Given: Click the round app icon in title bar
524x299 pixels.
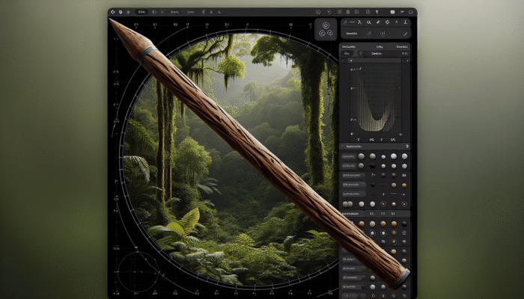Looking at the screenshot, I should coord(113,12).
